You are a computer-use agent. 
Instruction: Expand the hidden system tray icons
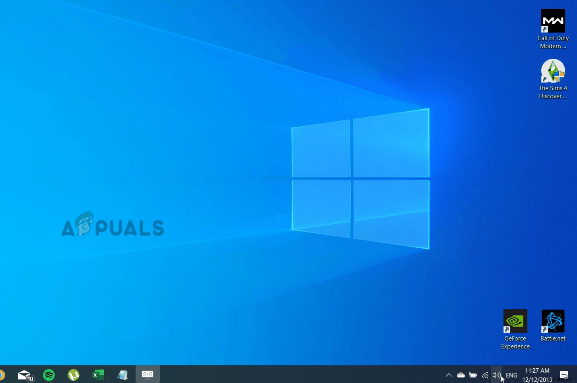[449, 375]
